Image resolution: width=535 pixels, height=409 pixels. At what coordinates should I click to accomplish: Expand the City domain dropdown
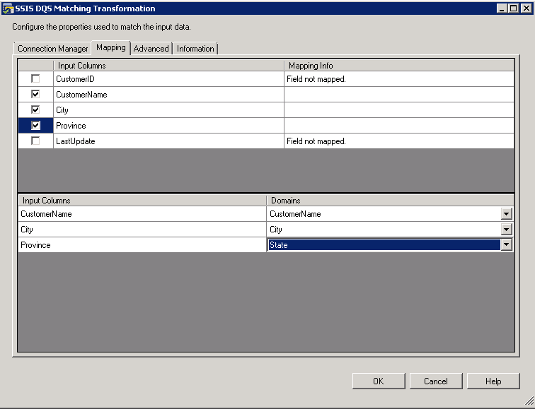(507, 230)
